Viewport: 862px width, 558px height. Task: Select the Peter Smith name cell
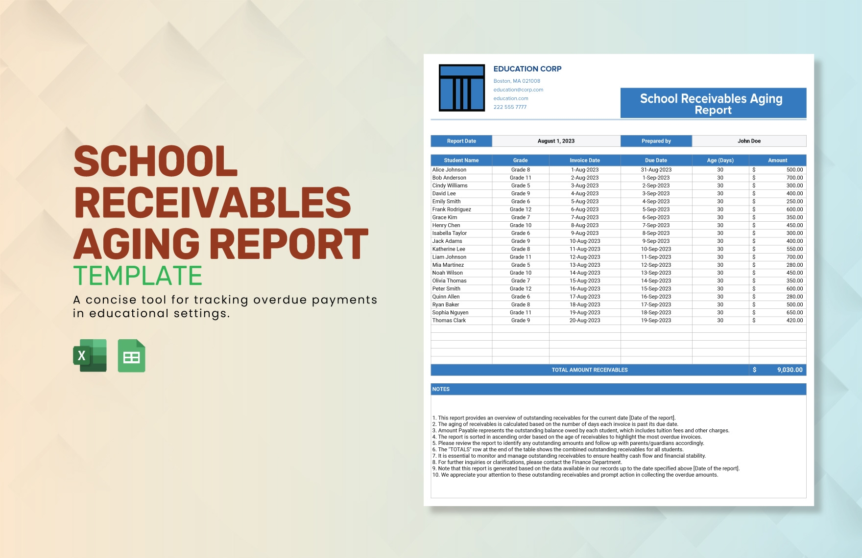461,289
